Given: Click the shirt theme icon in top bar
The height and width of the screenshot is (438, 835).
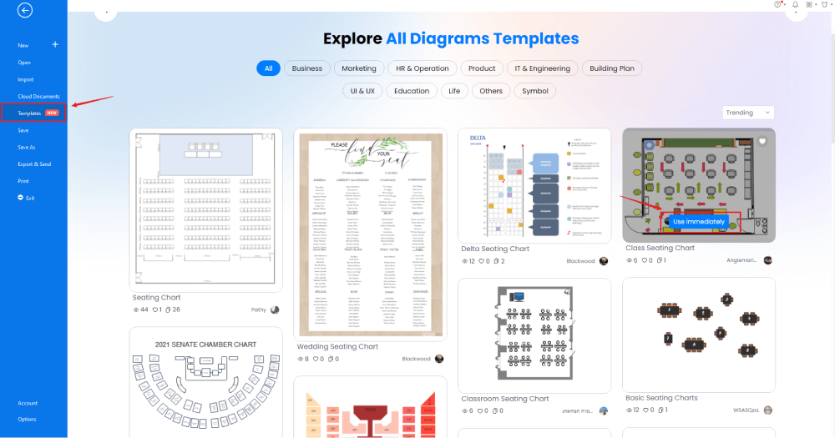Looking at the screenshot, I should point(825,4).
